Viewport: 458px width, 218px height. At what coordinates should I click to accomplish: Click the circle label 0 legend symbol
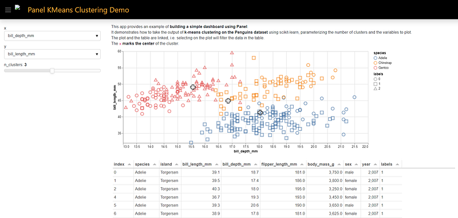(376, 79)
